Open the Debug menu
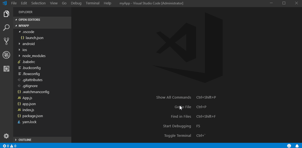Viewport: 302px width, 148px height. (x=76, y=3)
